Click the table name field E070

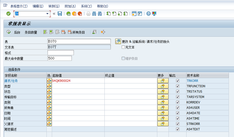click(79, 41)
